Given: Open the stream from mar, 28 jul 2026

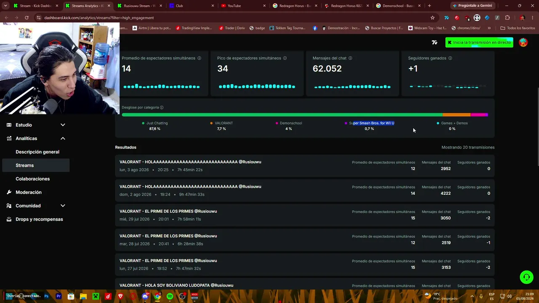Looking at the screenshot, I should [x=305, y=239].
